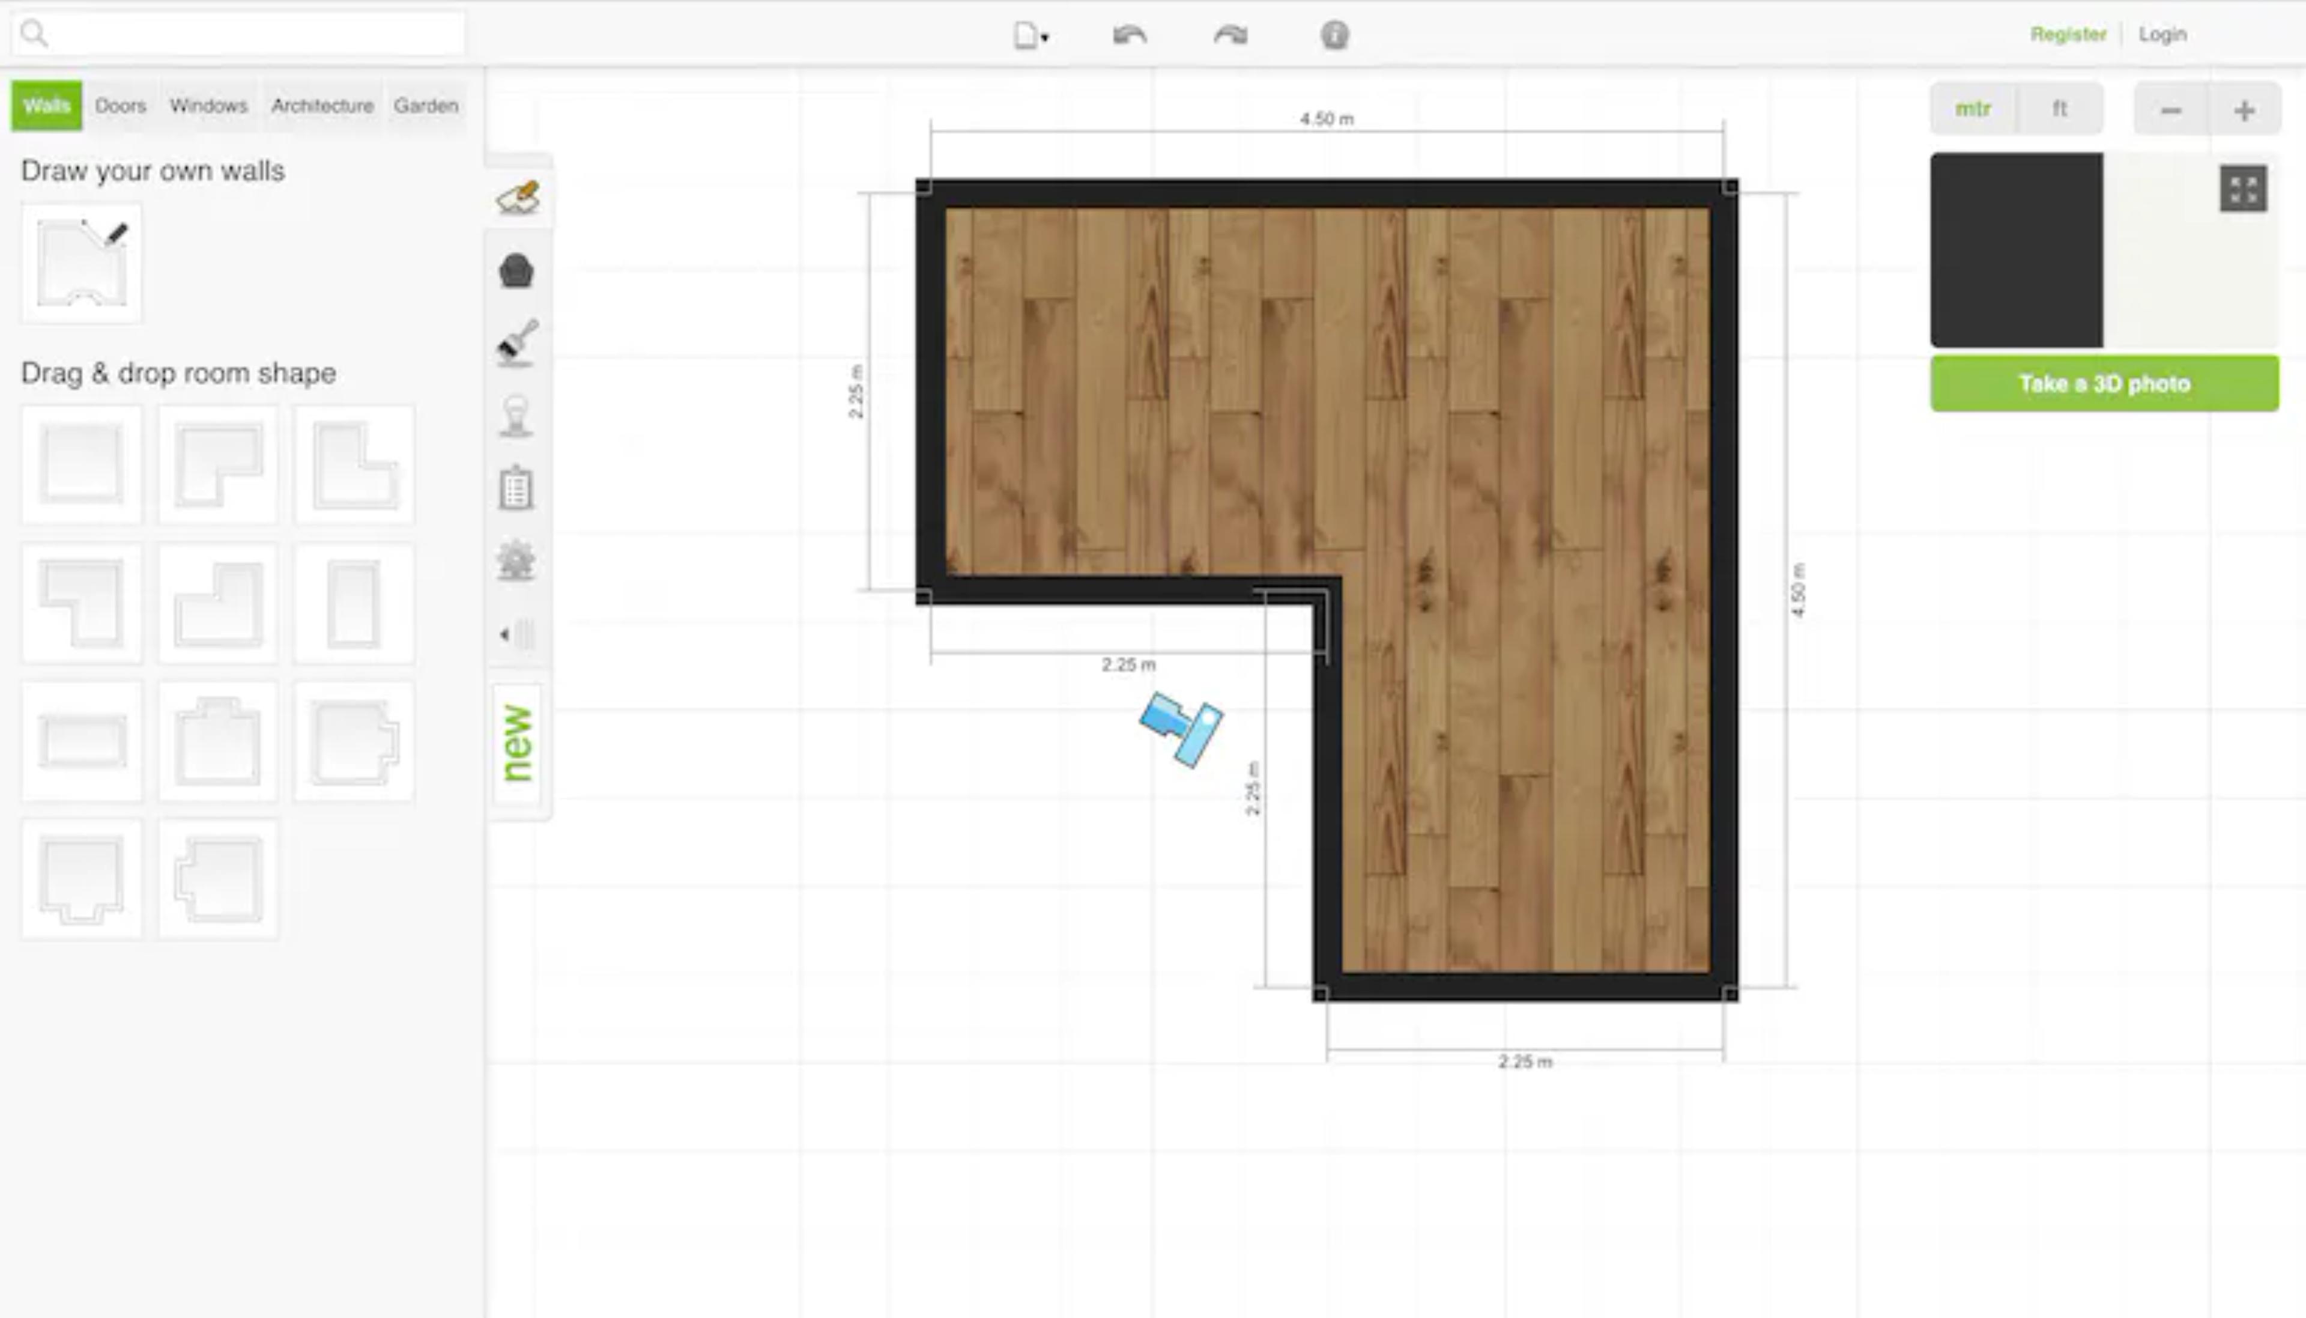
Task: Select the paintbrush decorate tool
Action: [x=518, y=343]
